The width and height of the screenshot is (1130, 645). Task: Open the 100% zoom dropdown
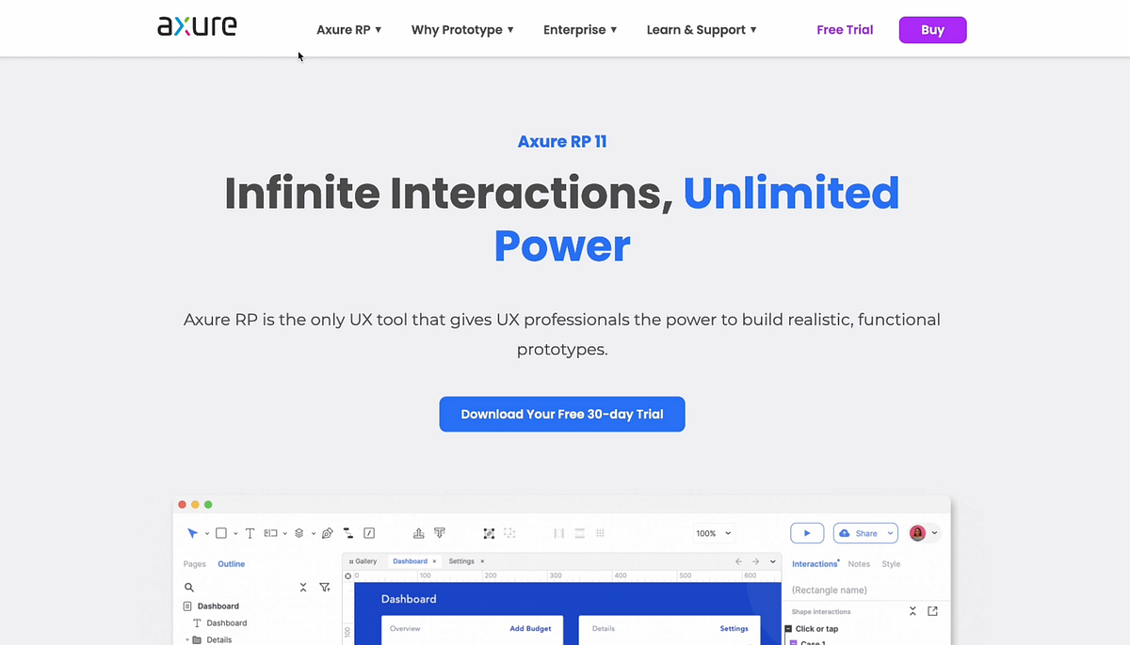coord(714,533)
